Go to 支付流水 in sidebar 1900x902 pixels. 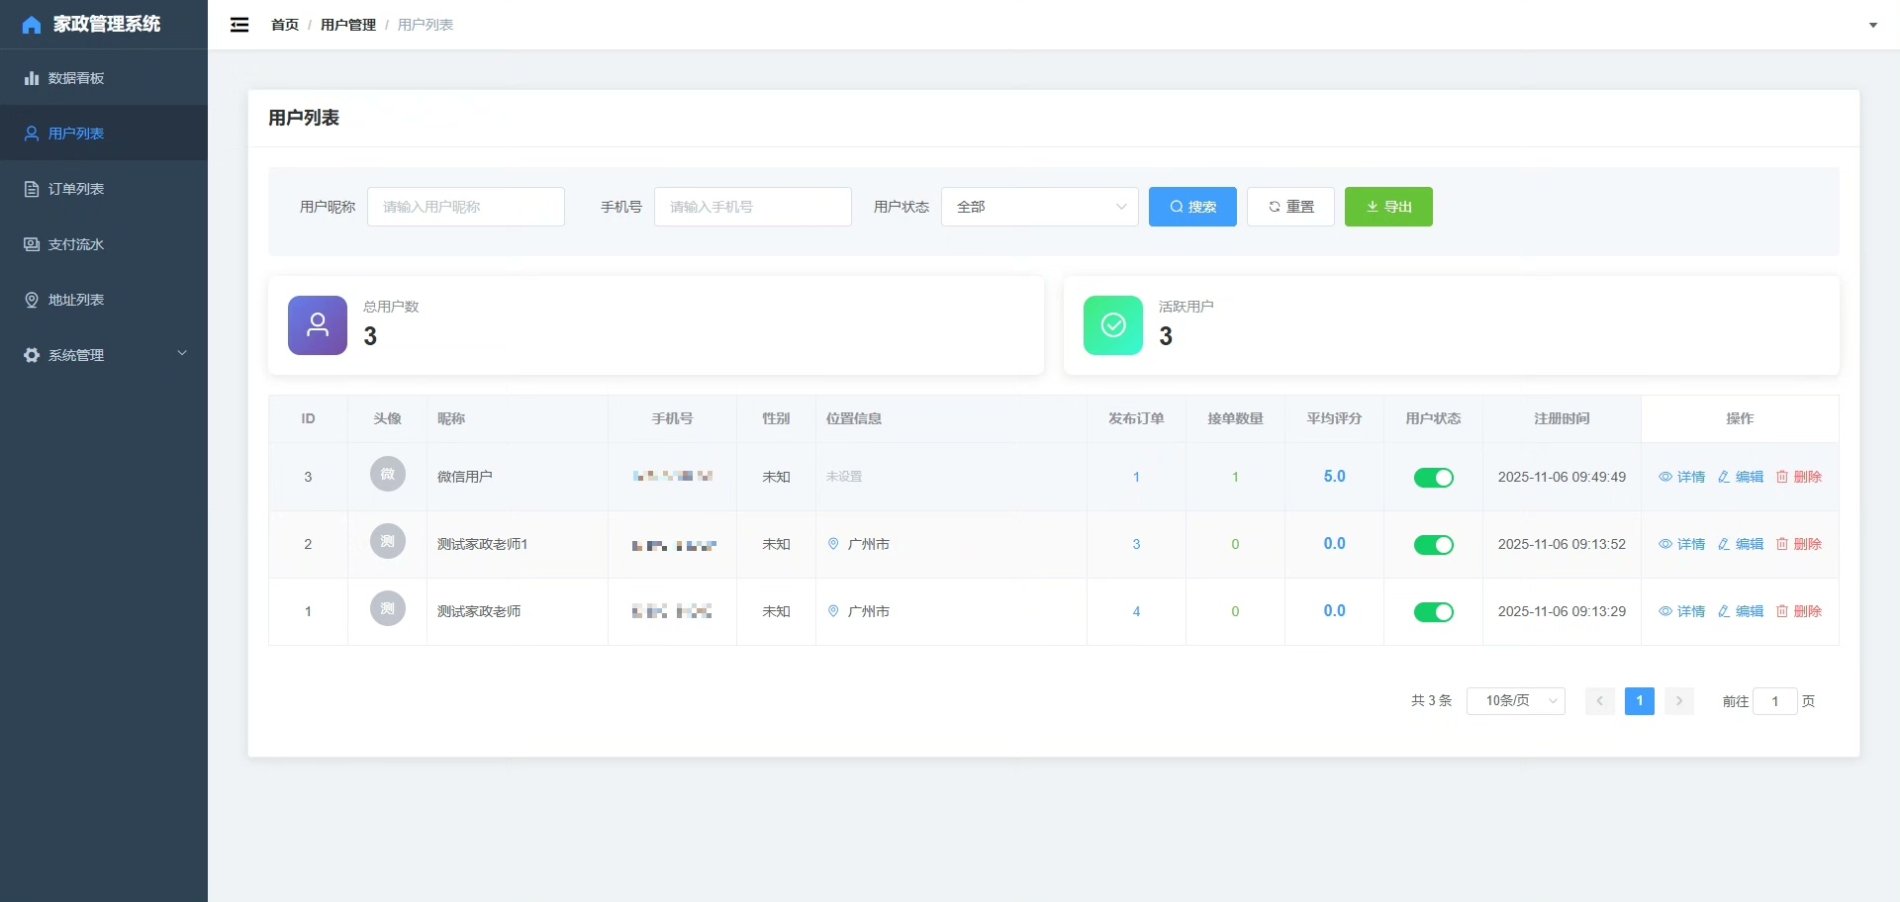(x=76, y=244)
